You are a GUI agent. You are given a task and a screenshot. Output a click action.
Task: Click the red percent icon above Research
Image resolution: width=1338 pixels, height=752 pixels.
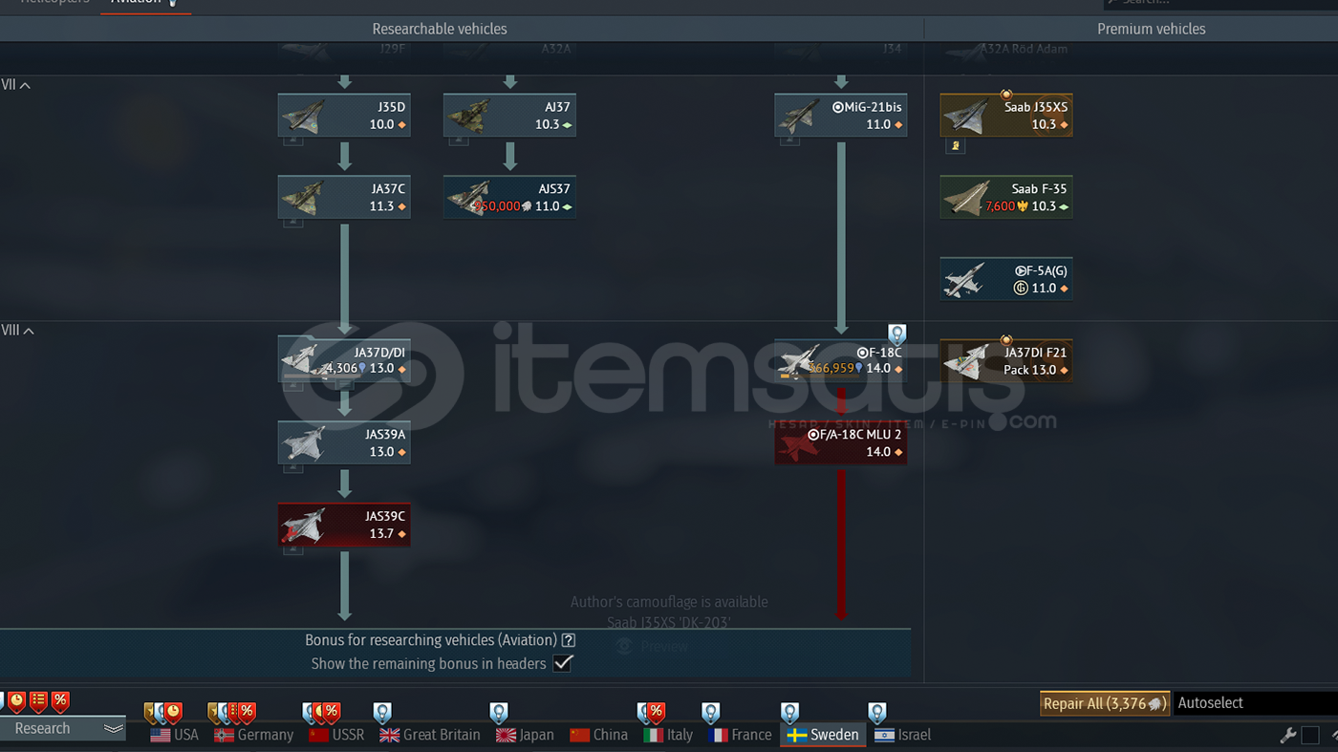pos(60,702)
